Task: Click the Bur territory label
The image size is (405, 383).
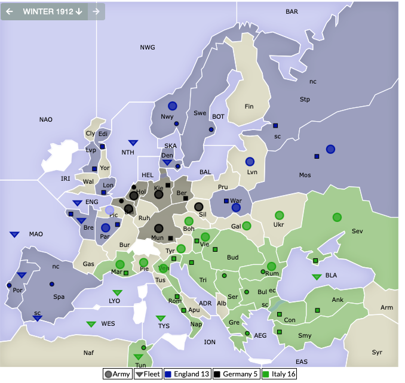Action: tap(124, 245)
